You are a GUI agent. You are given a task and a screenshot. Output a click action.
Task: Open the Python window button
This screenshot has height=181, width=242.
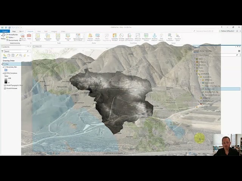[11, 37]
